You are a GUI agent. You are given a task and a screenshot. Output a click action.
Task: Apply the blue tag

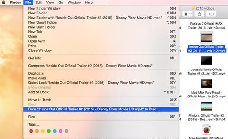[55, 131]
